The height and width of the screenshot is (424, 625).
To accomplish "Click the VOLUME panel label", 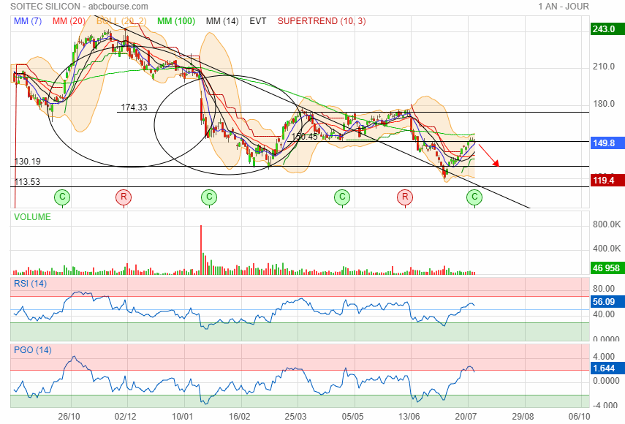I will tap(32, 217).
